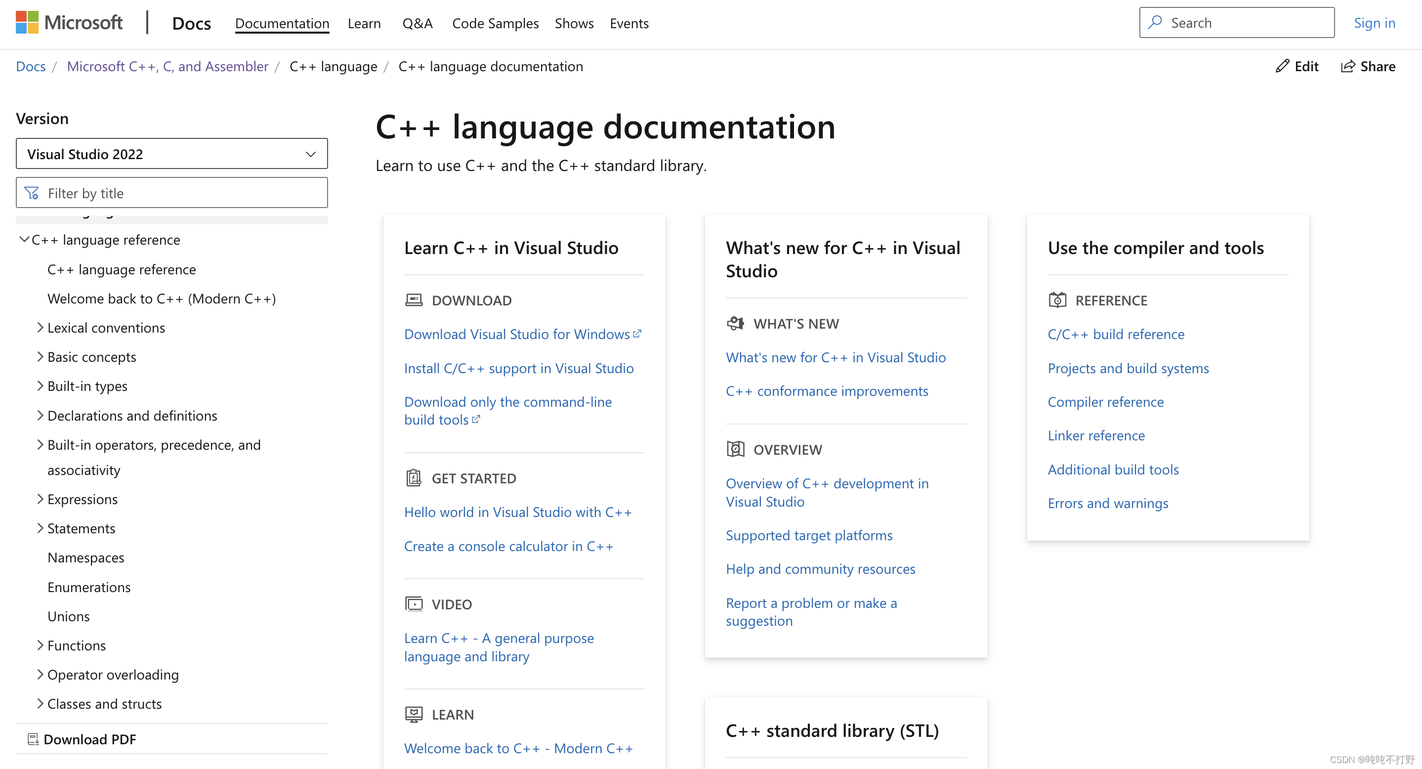Image resolution: width=1422 pixels, height=769 pixels.
Task: Select Namespaces in the sidebar tree
Action: tap(85, 557)
